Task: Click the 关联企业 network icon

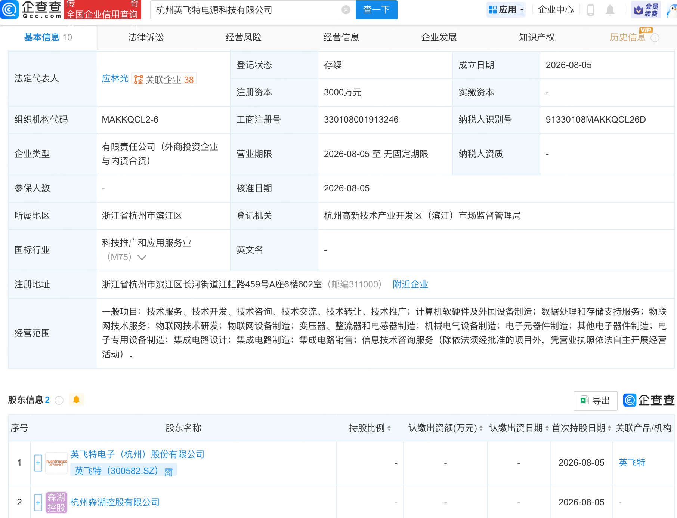Action: pos(139,80)
